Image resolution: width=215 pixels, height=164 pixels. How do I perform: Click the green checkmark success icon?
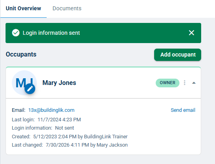(16, 33)
